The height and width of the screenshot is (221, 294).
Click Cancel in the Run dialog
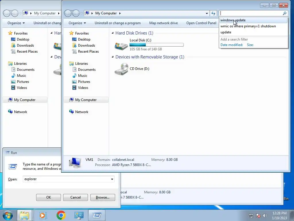[76, 197]
